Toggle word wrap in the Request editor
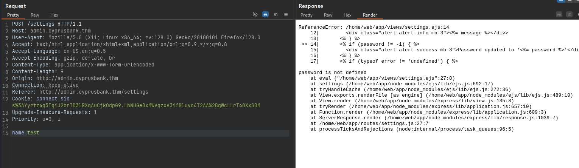Viewport: 579px width, 168px height. pos(266,14)
